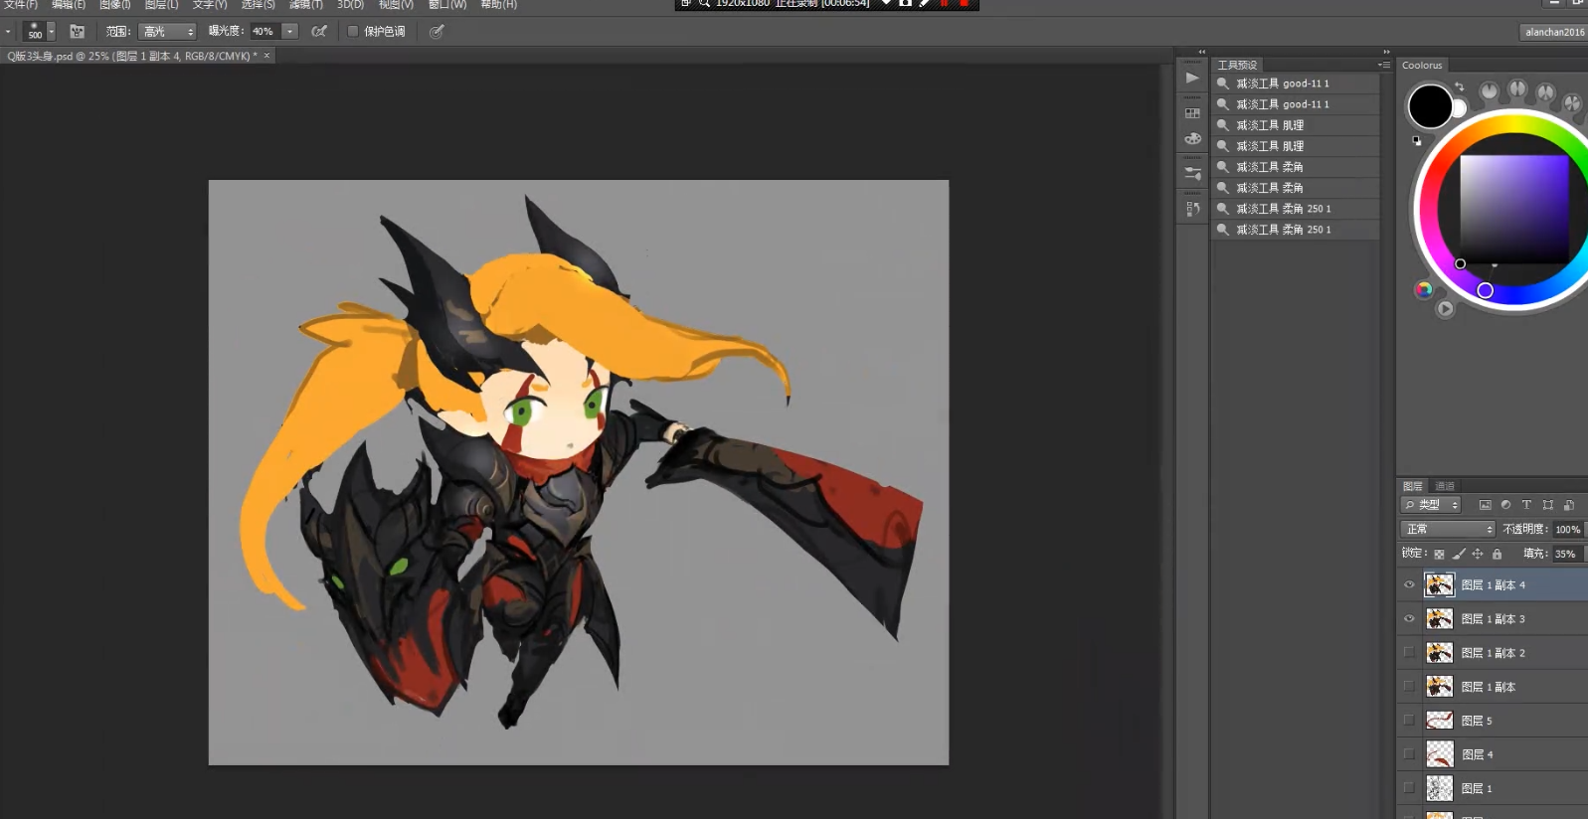Switch to the 通道 channels tab
The height and width of the screenshot is (819, 1588).
pyautogui.click(x=1445, y=486)
